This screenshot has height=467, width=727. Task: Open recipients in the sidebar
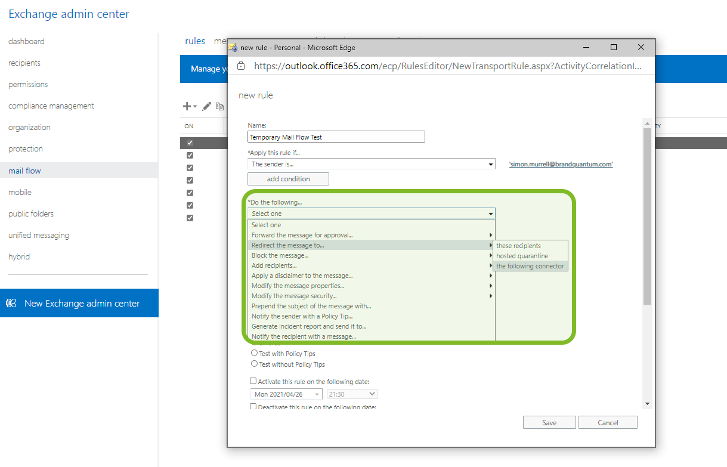[24, 63]
